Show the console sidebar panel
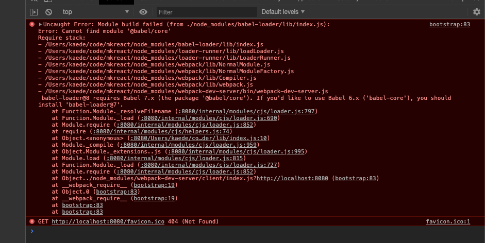485x243 pixels. (34, 12)
